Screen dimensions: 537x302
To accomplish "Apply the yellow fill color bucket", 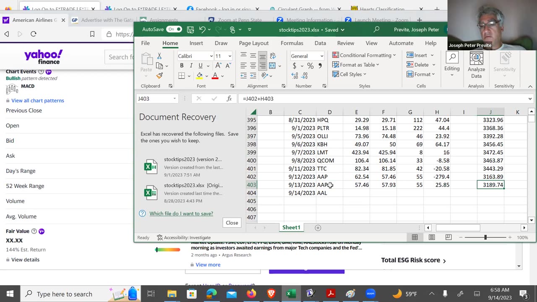I will (200, 75).
